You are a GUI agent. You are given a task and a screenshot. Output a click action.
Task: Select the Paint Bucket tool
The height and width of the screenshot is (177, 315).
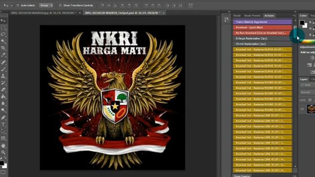tap(3, 97)
